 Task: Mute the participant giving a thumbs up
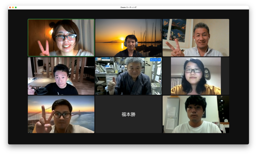153,60
